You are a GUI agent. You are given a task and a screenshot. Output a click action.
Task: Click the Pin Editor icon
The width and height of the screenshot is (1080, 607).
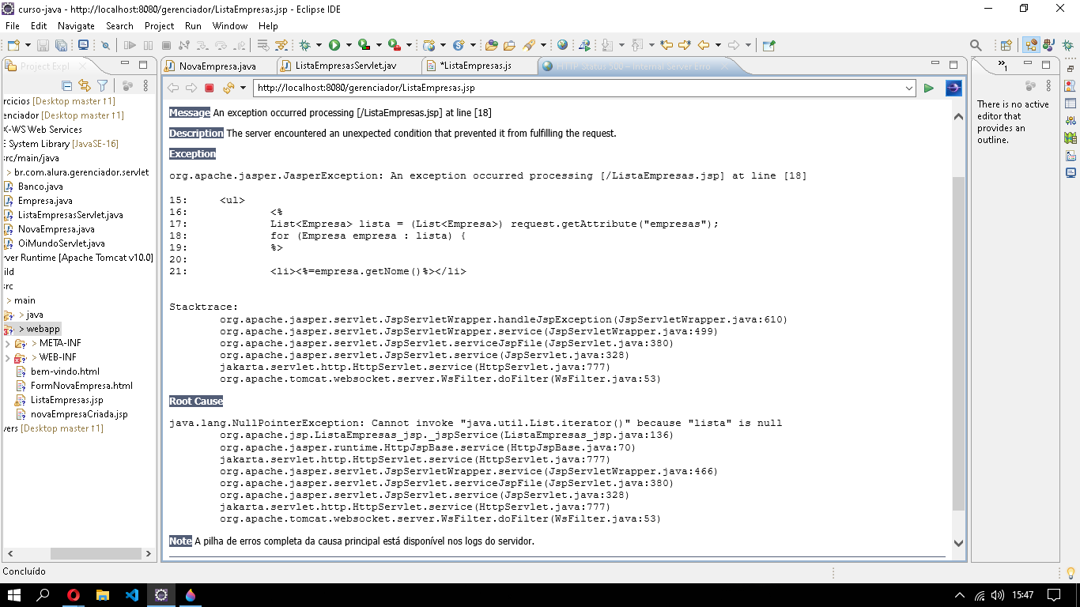coord(768,46)
